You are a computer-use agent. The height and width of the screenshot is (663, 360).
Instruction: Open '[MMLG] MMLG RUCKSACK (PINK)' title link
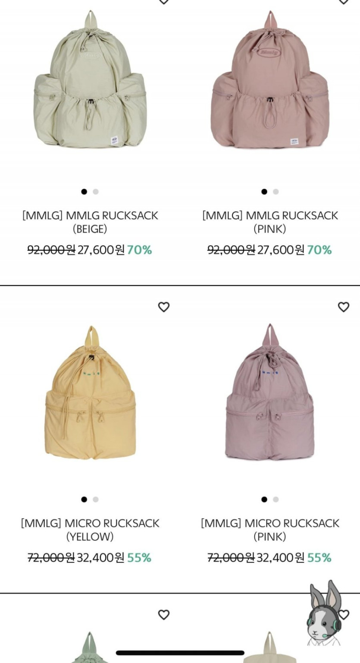(270, 222)
